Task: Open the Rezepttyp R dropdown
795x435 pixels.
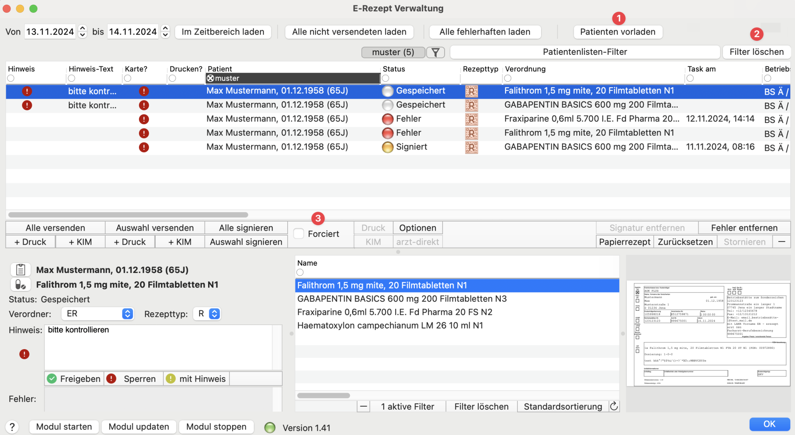Action: pyautogui.click(x=207, y=313)
